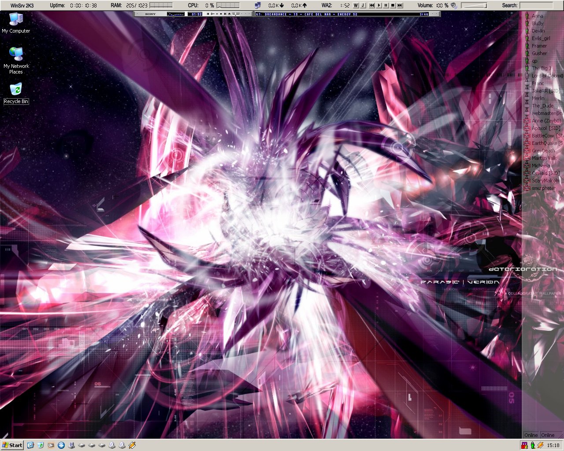
Task: Click the RAM usage meter
Action: coord(161,5)
